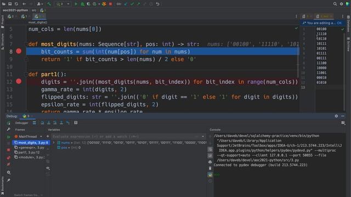
Task: Click the green Run button
Action: [76, 4]
